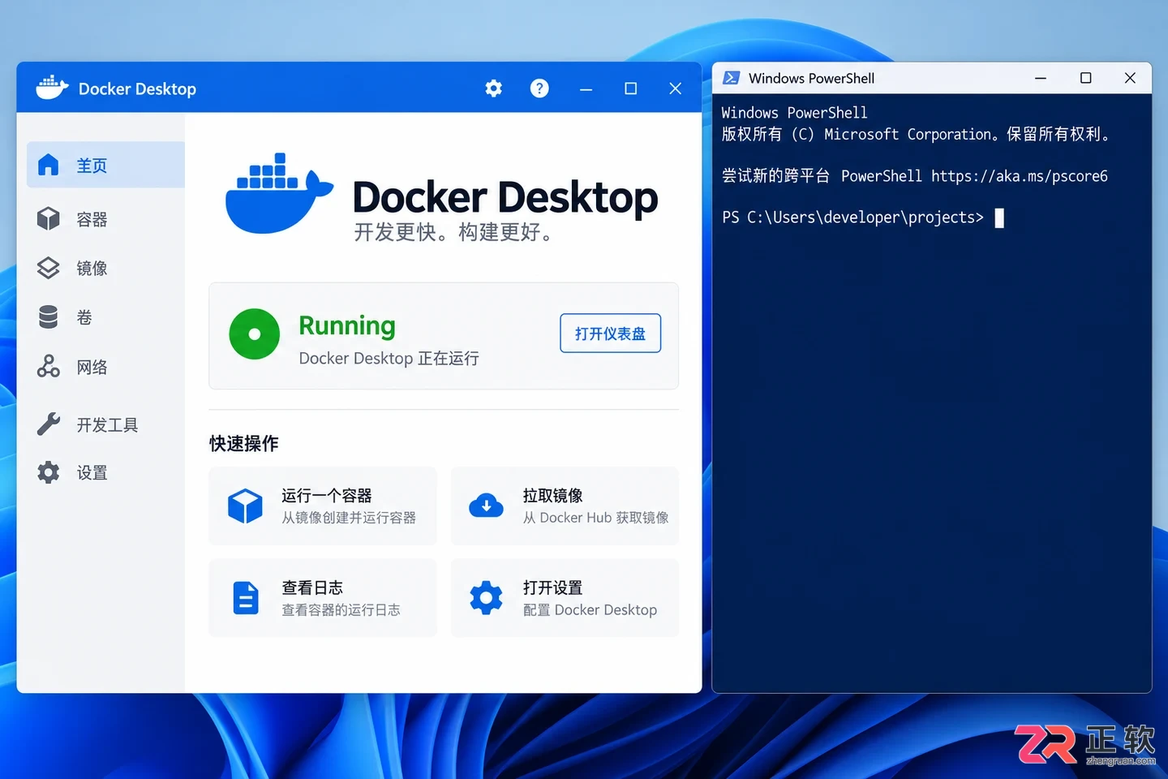Close the Windows PowerShell window
This screenshot has height=779, width=1168.
tap(1130, 78)
